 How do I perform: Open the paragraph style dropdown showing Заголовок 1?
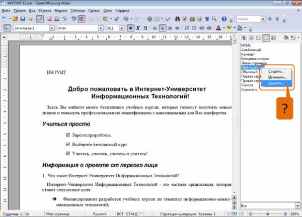[x=52, y=28]
